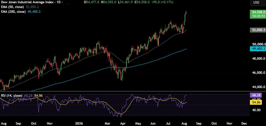This screenshot has width=266, height=126.
Task: Select the EMA (200, close) indicator legend
Action: coord(13,12)
